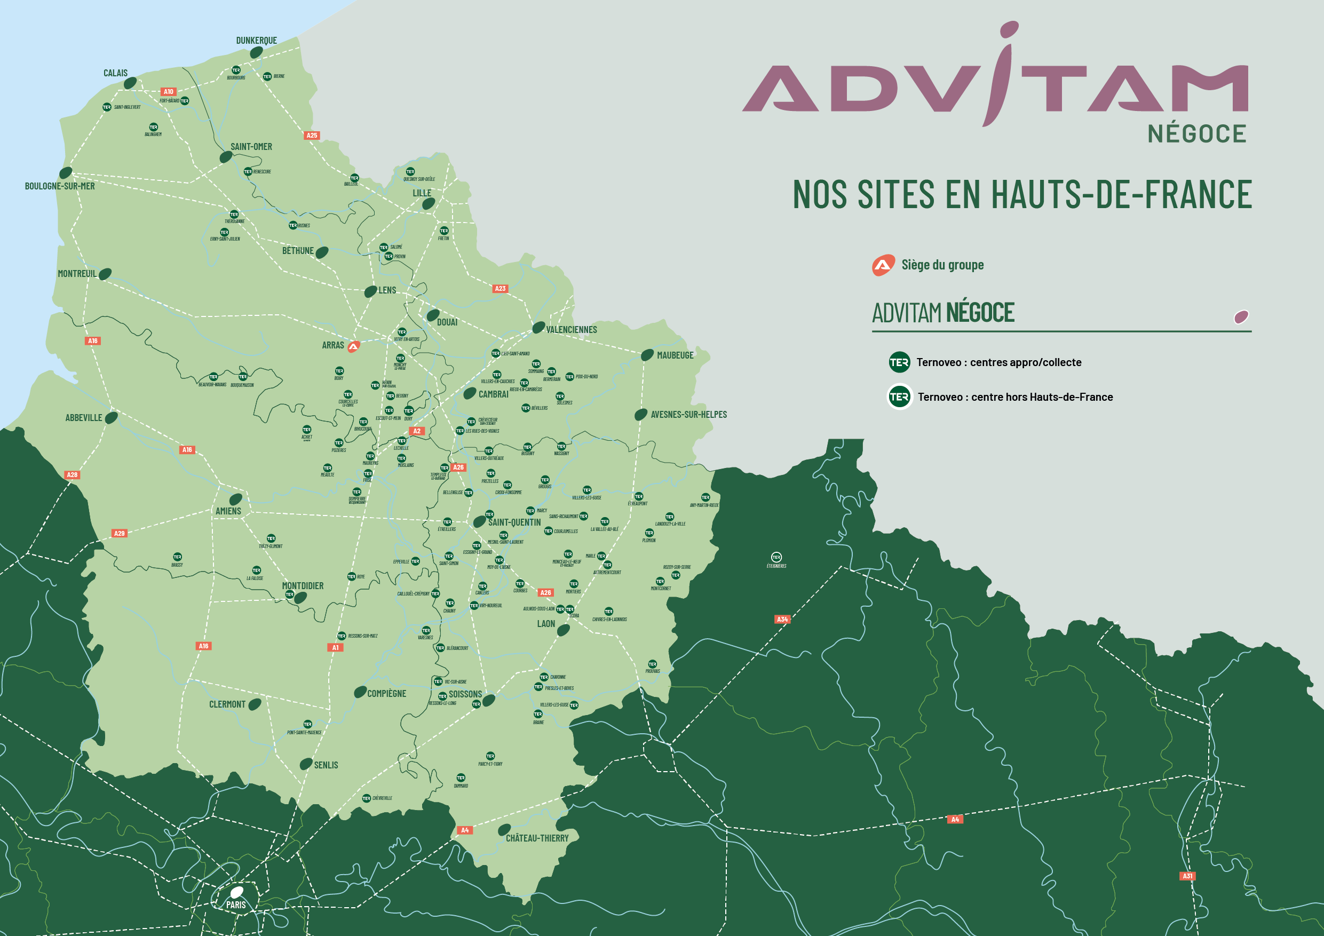Click the A1 road badge

coord(336,648)
